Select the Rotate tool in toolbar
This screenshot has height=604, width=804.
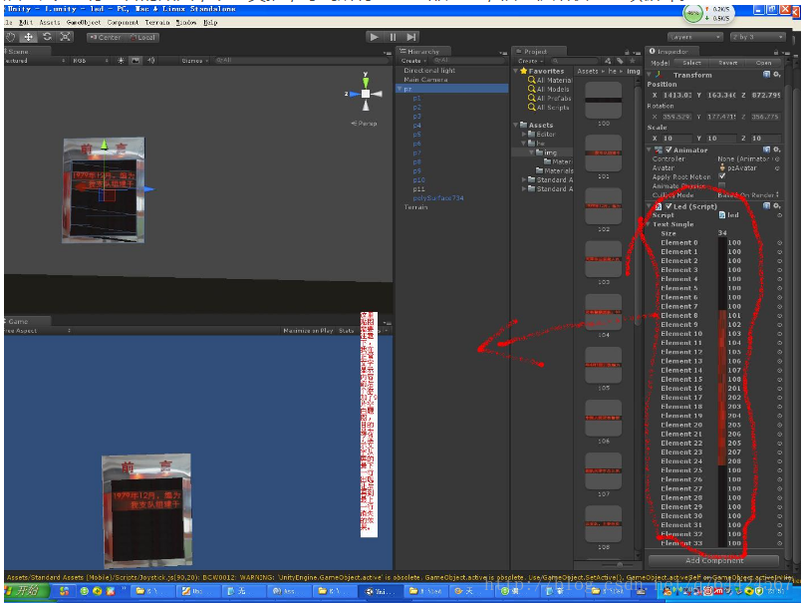tap(47, 37)
